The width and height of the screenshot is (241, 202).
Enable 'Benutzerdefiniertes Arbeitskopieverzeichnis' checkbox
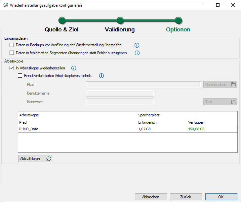coord(20,76)
